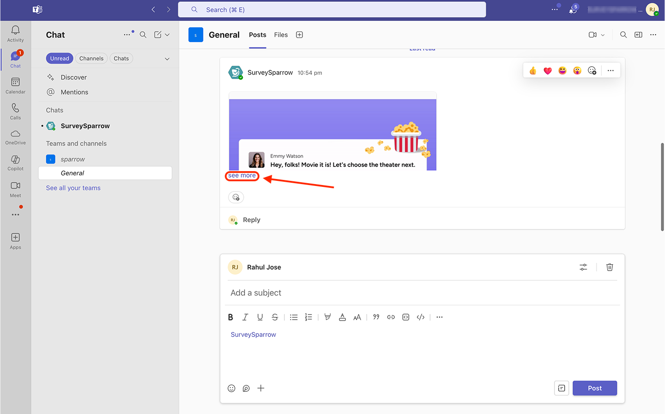The height and width of the screenshot is (414, 665).
Task: Click the see more link
Action: [x=242, y=176]
